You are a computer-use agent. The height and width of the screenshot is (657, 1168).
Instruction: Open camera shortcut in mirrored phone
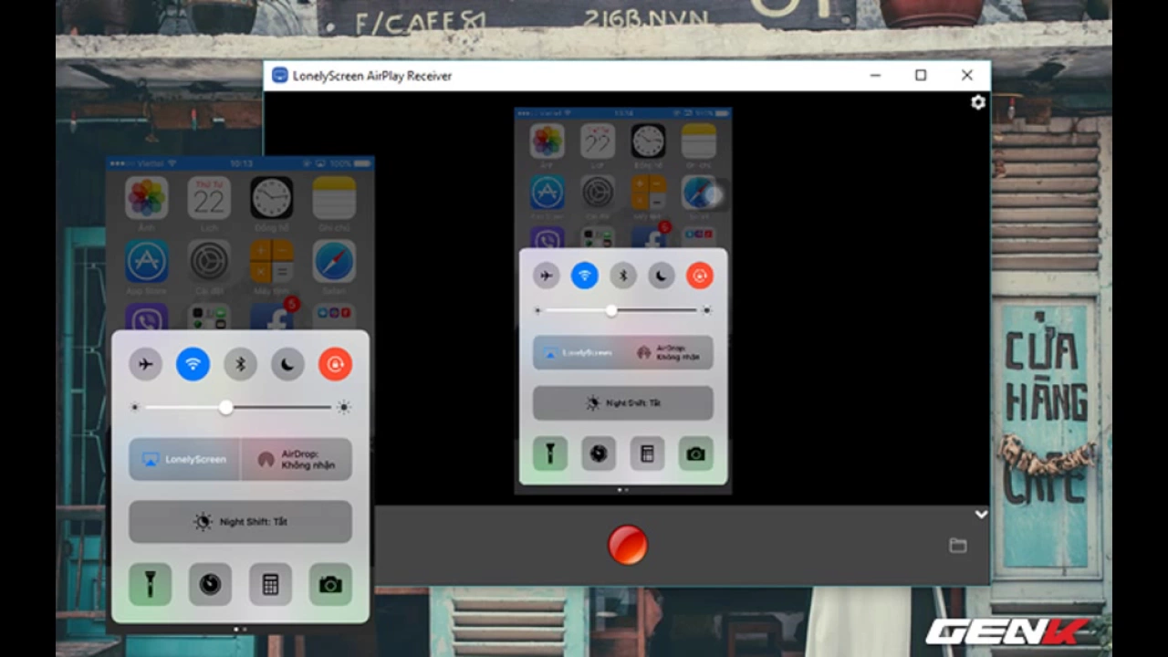tap(696, 454)
